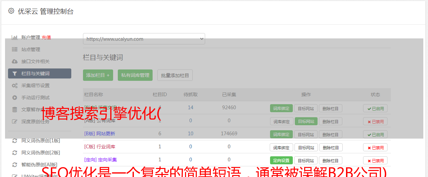Click the 优采云 管理控制台 title
This screenshot has height=177, width=428.
pos(46,11)
